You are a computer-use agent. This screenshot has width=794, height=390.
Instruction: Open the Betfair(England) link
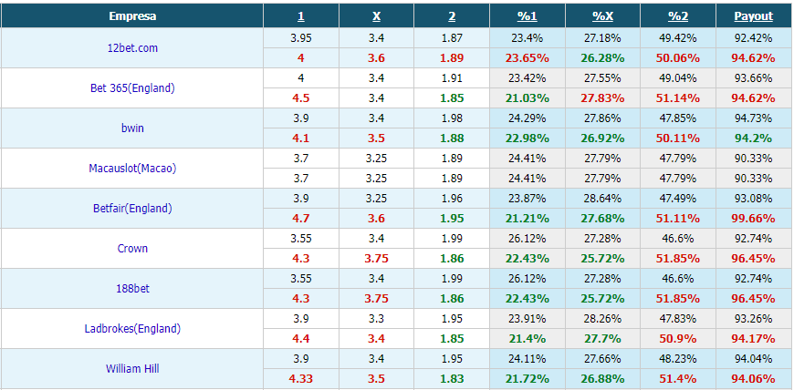click(x=132, y=209)
